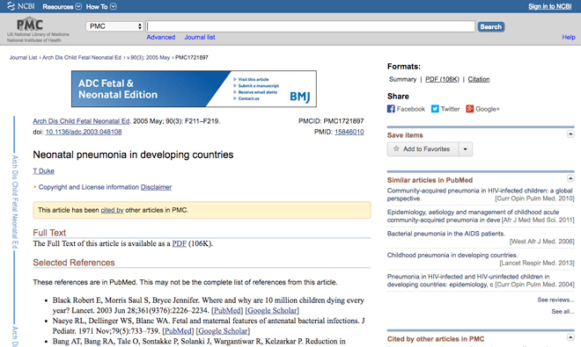Open Arch Dis Child Fetal Neonatal Ed journal citation link
The width and height of the screenshot is (581, 347).
(81, 121)
